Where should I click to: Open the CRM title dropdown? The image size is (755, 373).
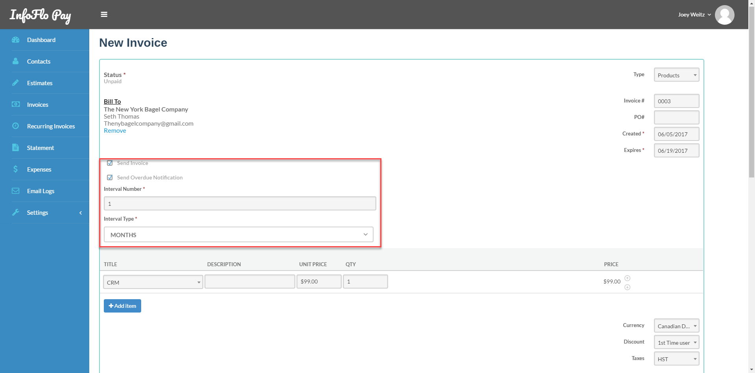tap(153, 282)
